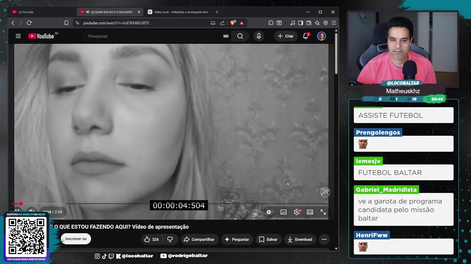
Task: Open the Criar create button
Action: click(286, 36)
